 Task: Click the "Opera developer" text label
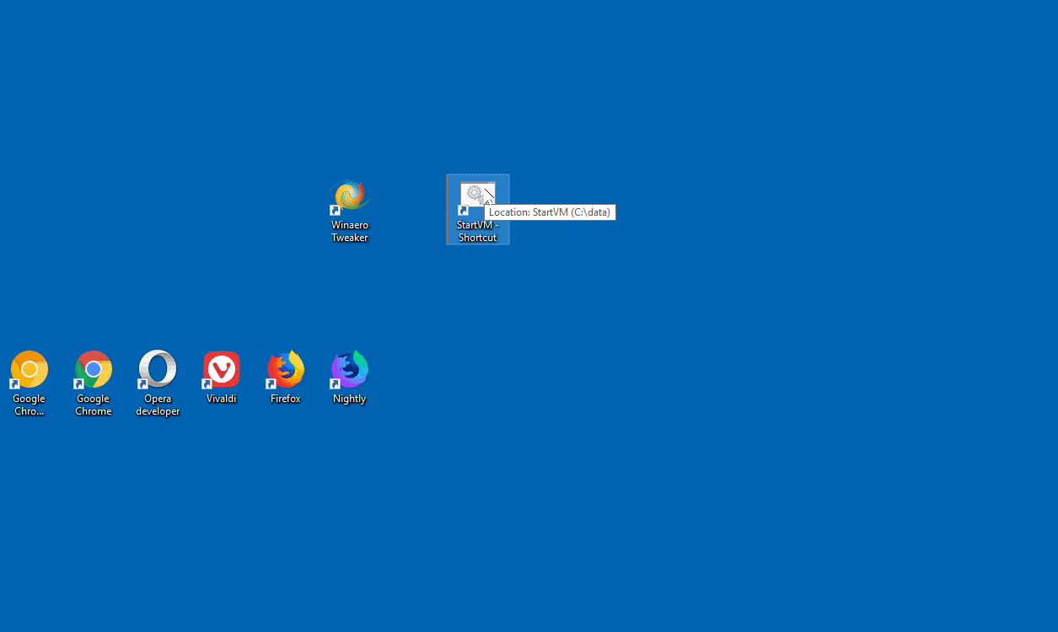(158, 405)
